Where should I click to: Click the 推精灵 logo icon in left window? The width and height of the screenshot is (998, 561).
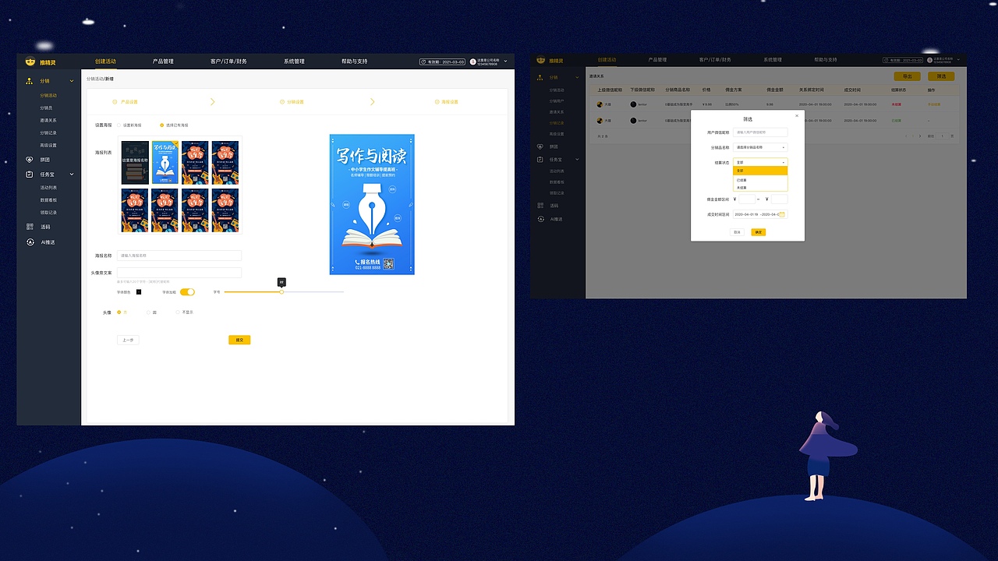[x=30, y=62]
